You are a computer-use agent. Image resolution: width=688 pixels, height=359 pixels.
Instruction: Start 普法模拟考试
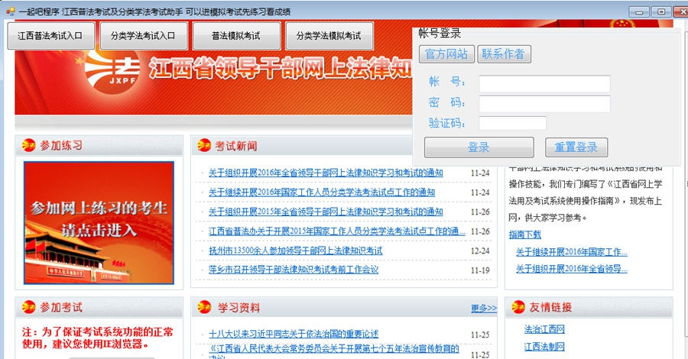[236, 35]
